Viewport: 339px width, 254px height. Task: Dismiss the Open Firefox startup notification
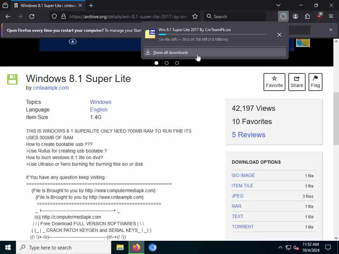tap(331, 30)
